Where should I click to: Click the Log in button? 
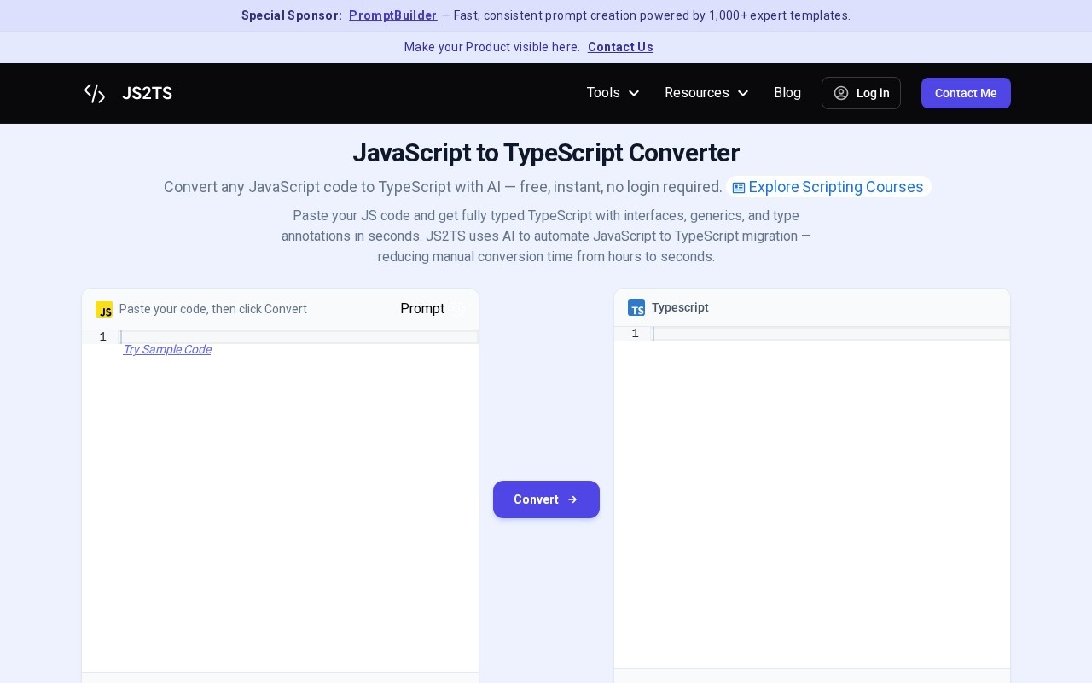[x=861, y=93]
